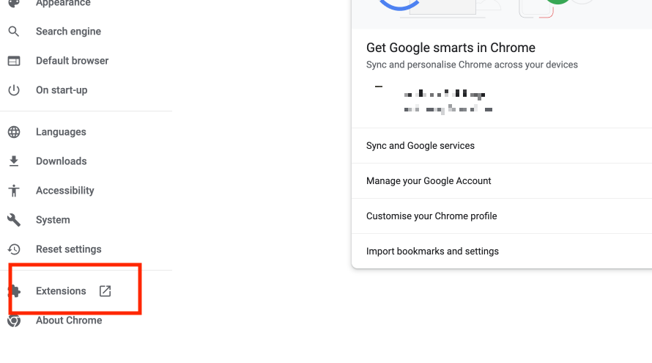This screenshot has width=652, height=363.
Task: Click the Reset settings clock icon
Action: pyautogui.click(x=14, y=249)
